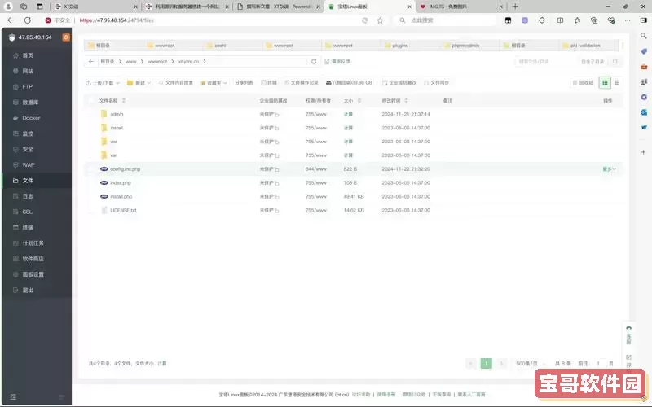The image size is (652, 407).
Task: Click the SSL icon in sidebar
Action: point(15,212)
